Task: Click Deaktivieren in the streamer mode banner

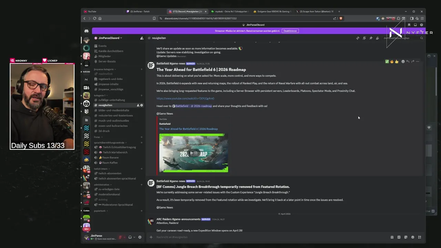Action: [x=290, y=31]
